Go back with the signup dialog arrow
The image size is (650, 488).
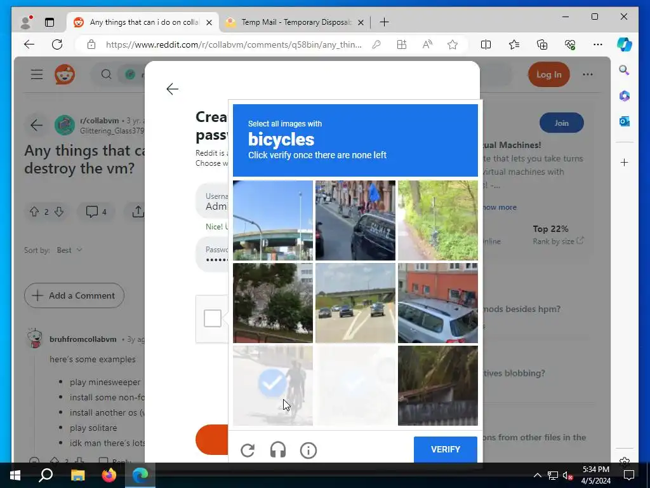(172, 89)
